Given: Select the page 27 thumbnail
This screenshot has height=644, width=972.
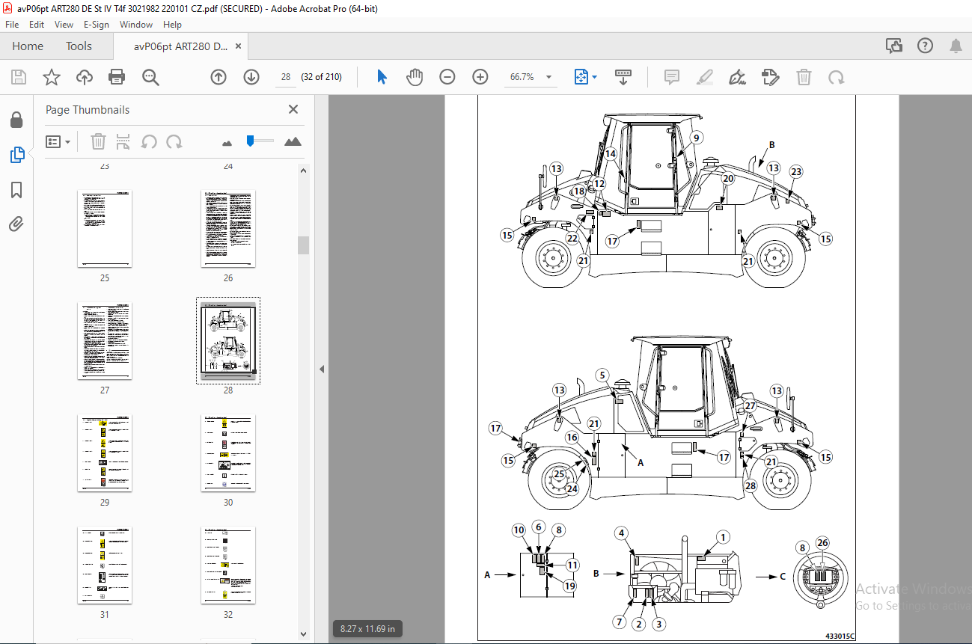Looking at the screenshot, I should (x=105, y=341).
